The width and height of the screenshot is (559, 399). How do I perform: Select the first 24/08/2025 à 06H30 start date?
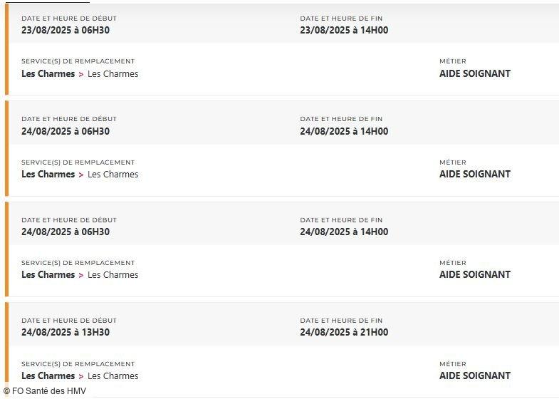pos(66,131)
